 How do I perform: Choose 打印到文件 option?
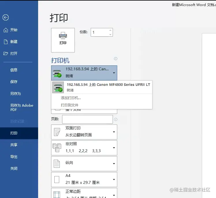click(x=70, y=105)
